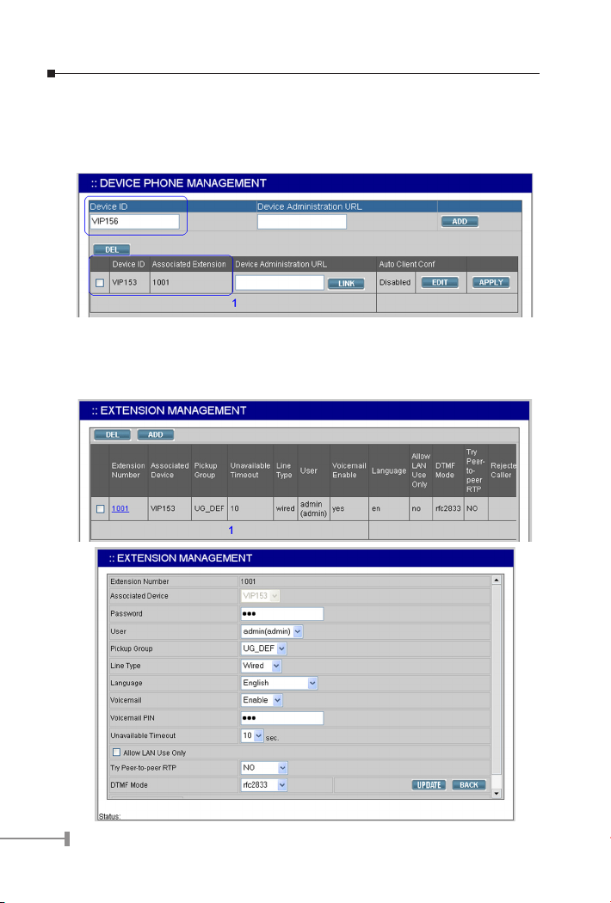The image size is (611, 903).
Task: Click the page number 1 under the extension table
Action: point(231,531)
